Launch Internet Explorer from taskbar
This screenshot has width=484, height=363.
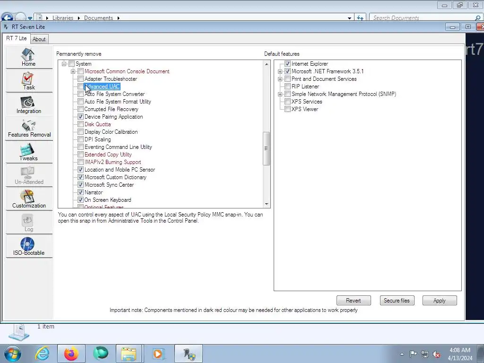coord(42,354)
